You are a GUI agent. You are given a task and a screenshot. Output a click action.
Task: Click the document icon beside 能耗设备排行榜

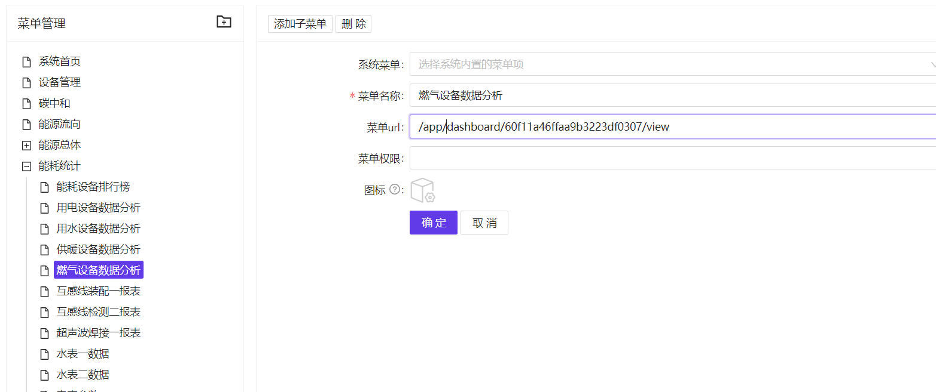(45, 186)
